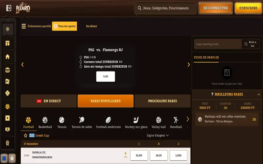Image resolution: width=263 pixels, height=164 pixels.
Task: Collapse sidebar with top-left panel toggle icon
Action: (9, 8)
